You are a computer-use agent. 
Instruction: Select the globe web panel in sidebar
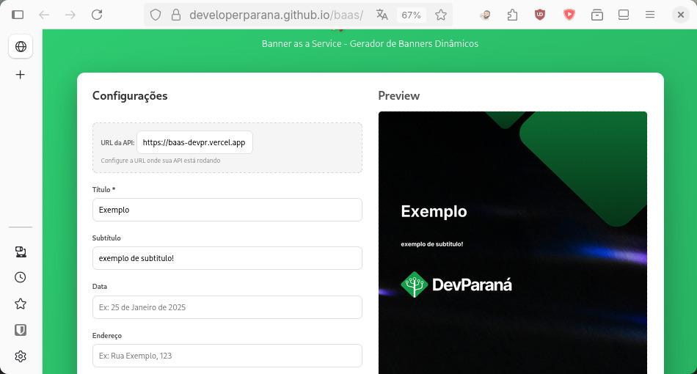(x=21, y=47)
